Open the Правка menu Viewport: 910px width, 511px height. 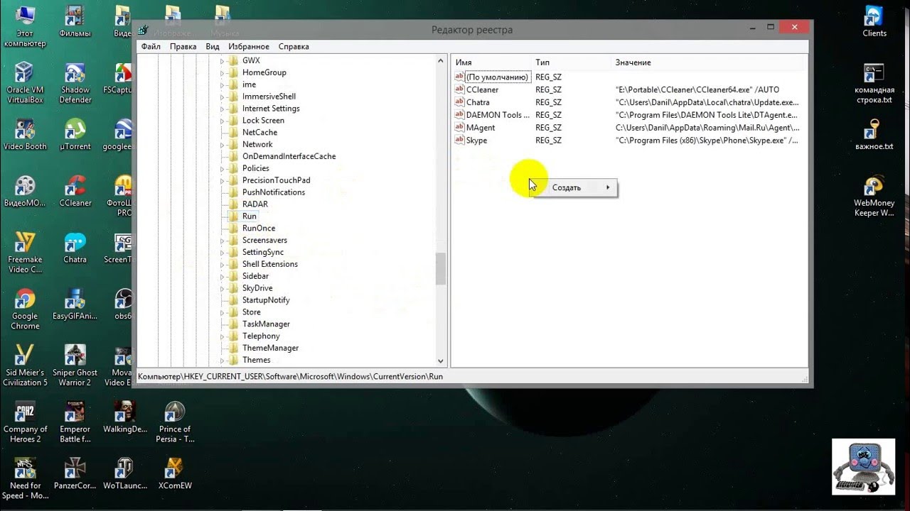[x=183, y=46]
